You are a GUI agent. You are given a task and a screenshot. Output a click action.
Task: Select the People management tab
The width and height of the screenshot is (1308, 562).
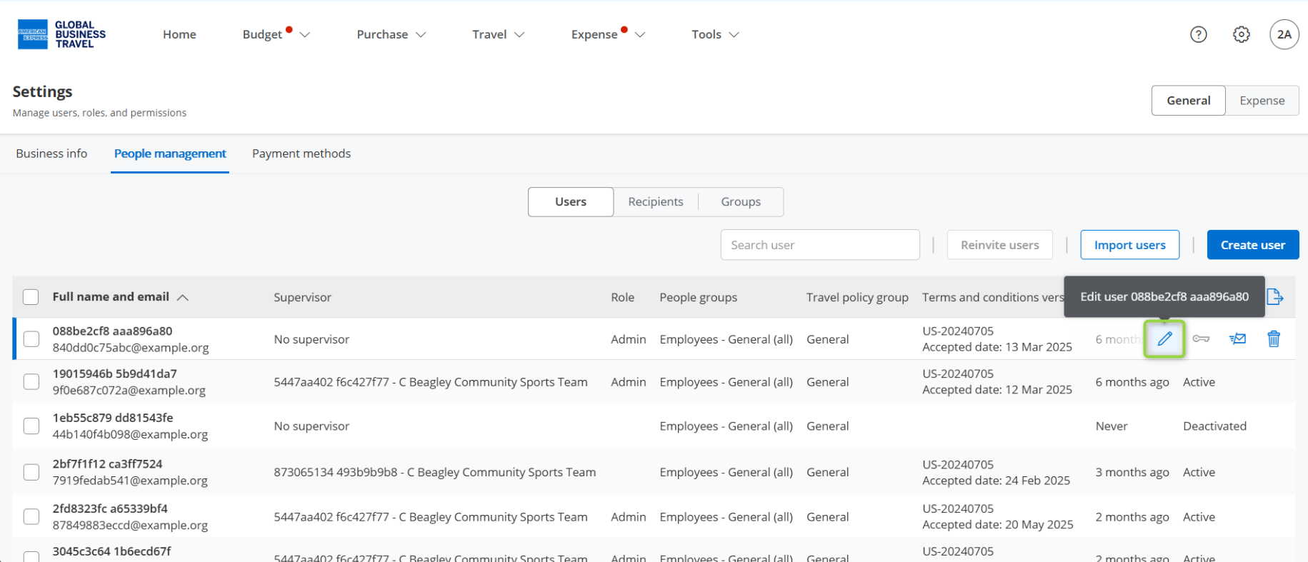(170, 154)
